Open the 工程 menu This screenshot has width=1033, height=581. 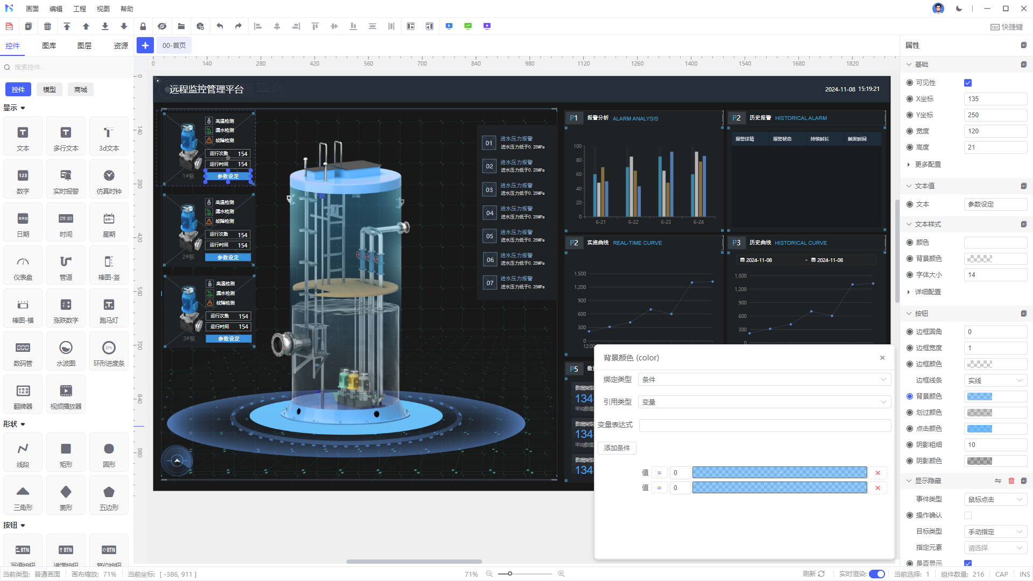click(x=80, y=9)
